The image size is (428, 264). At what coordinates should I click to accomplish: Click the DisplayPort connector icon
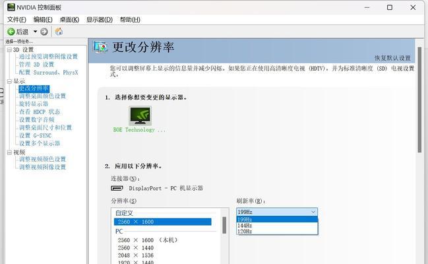(117, 188)
